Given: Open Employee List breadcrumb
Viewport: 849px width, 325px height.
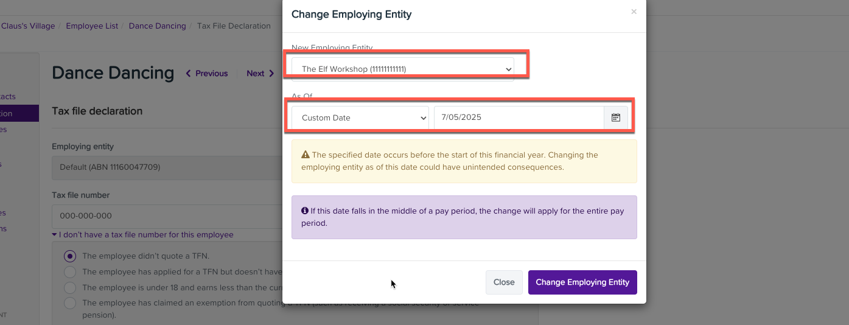Looking at the screenshot, I should tap(92, 26).
